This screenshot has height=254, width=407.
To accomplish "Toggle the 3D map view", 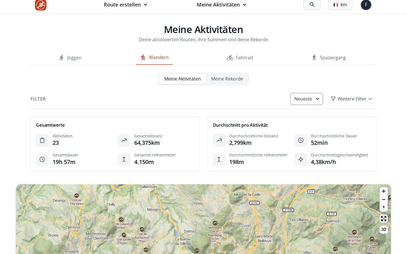I will (x=384, y=229).
